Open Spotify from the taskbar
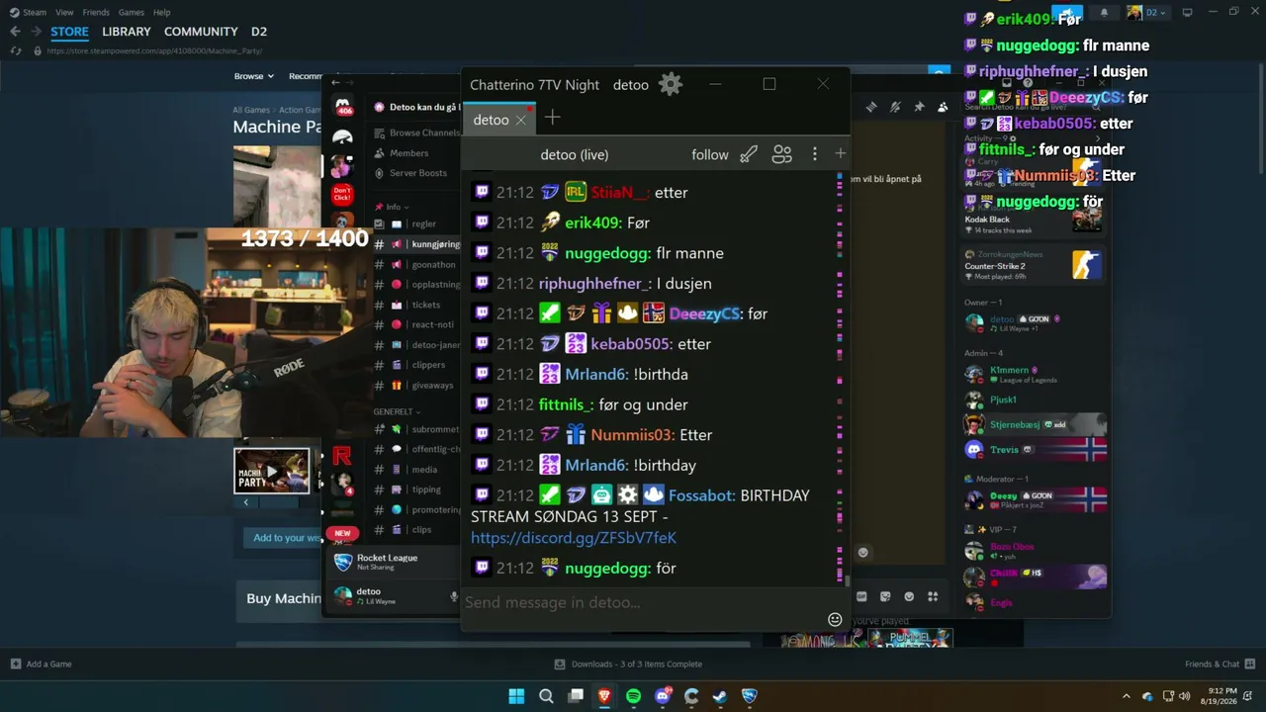 click(633, 696)
